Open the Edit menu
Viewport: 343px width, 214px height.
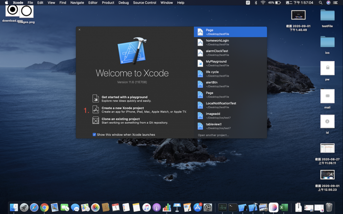[40, 3]
